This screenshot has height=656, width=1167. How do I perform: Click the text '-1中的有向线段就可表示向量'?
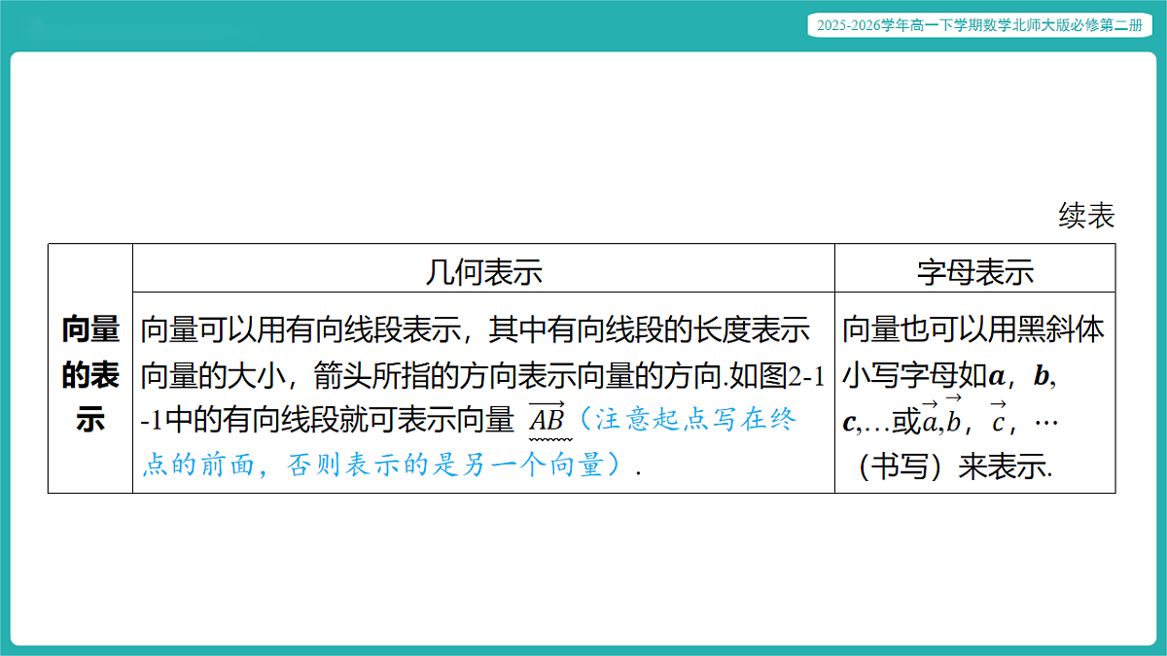point(327,421)
